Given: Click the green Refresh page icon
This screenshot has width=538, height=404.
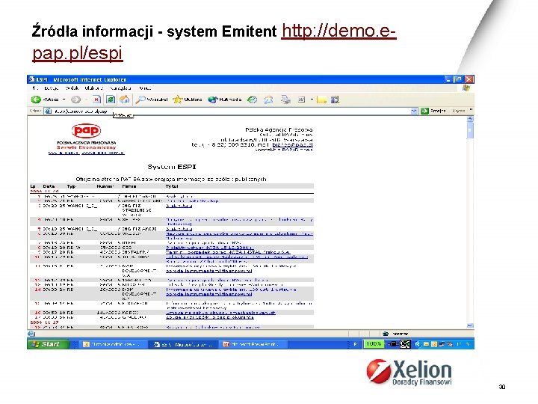Looking at the screenshot, I should coord(111,100).
